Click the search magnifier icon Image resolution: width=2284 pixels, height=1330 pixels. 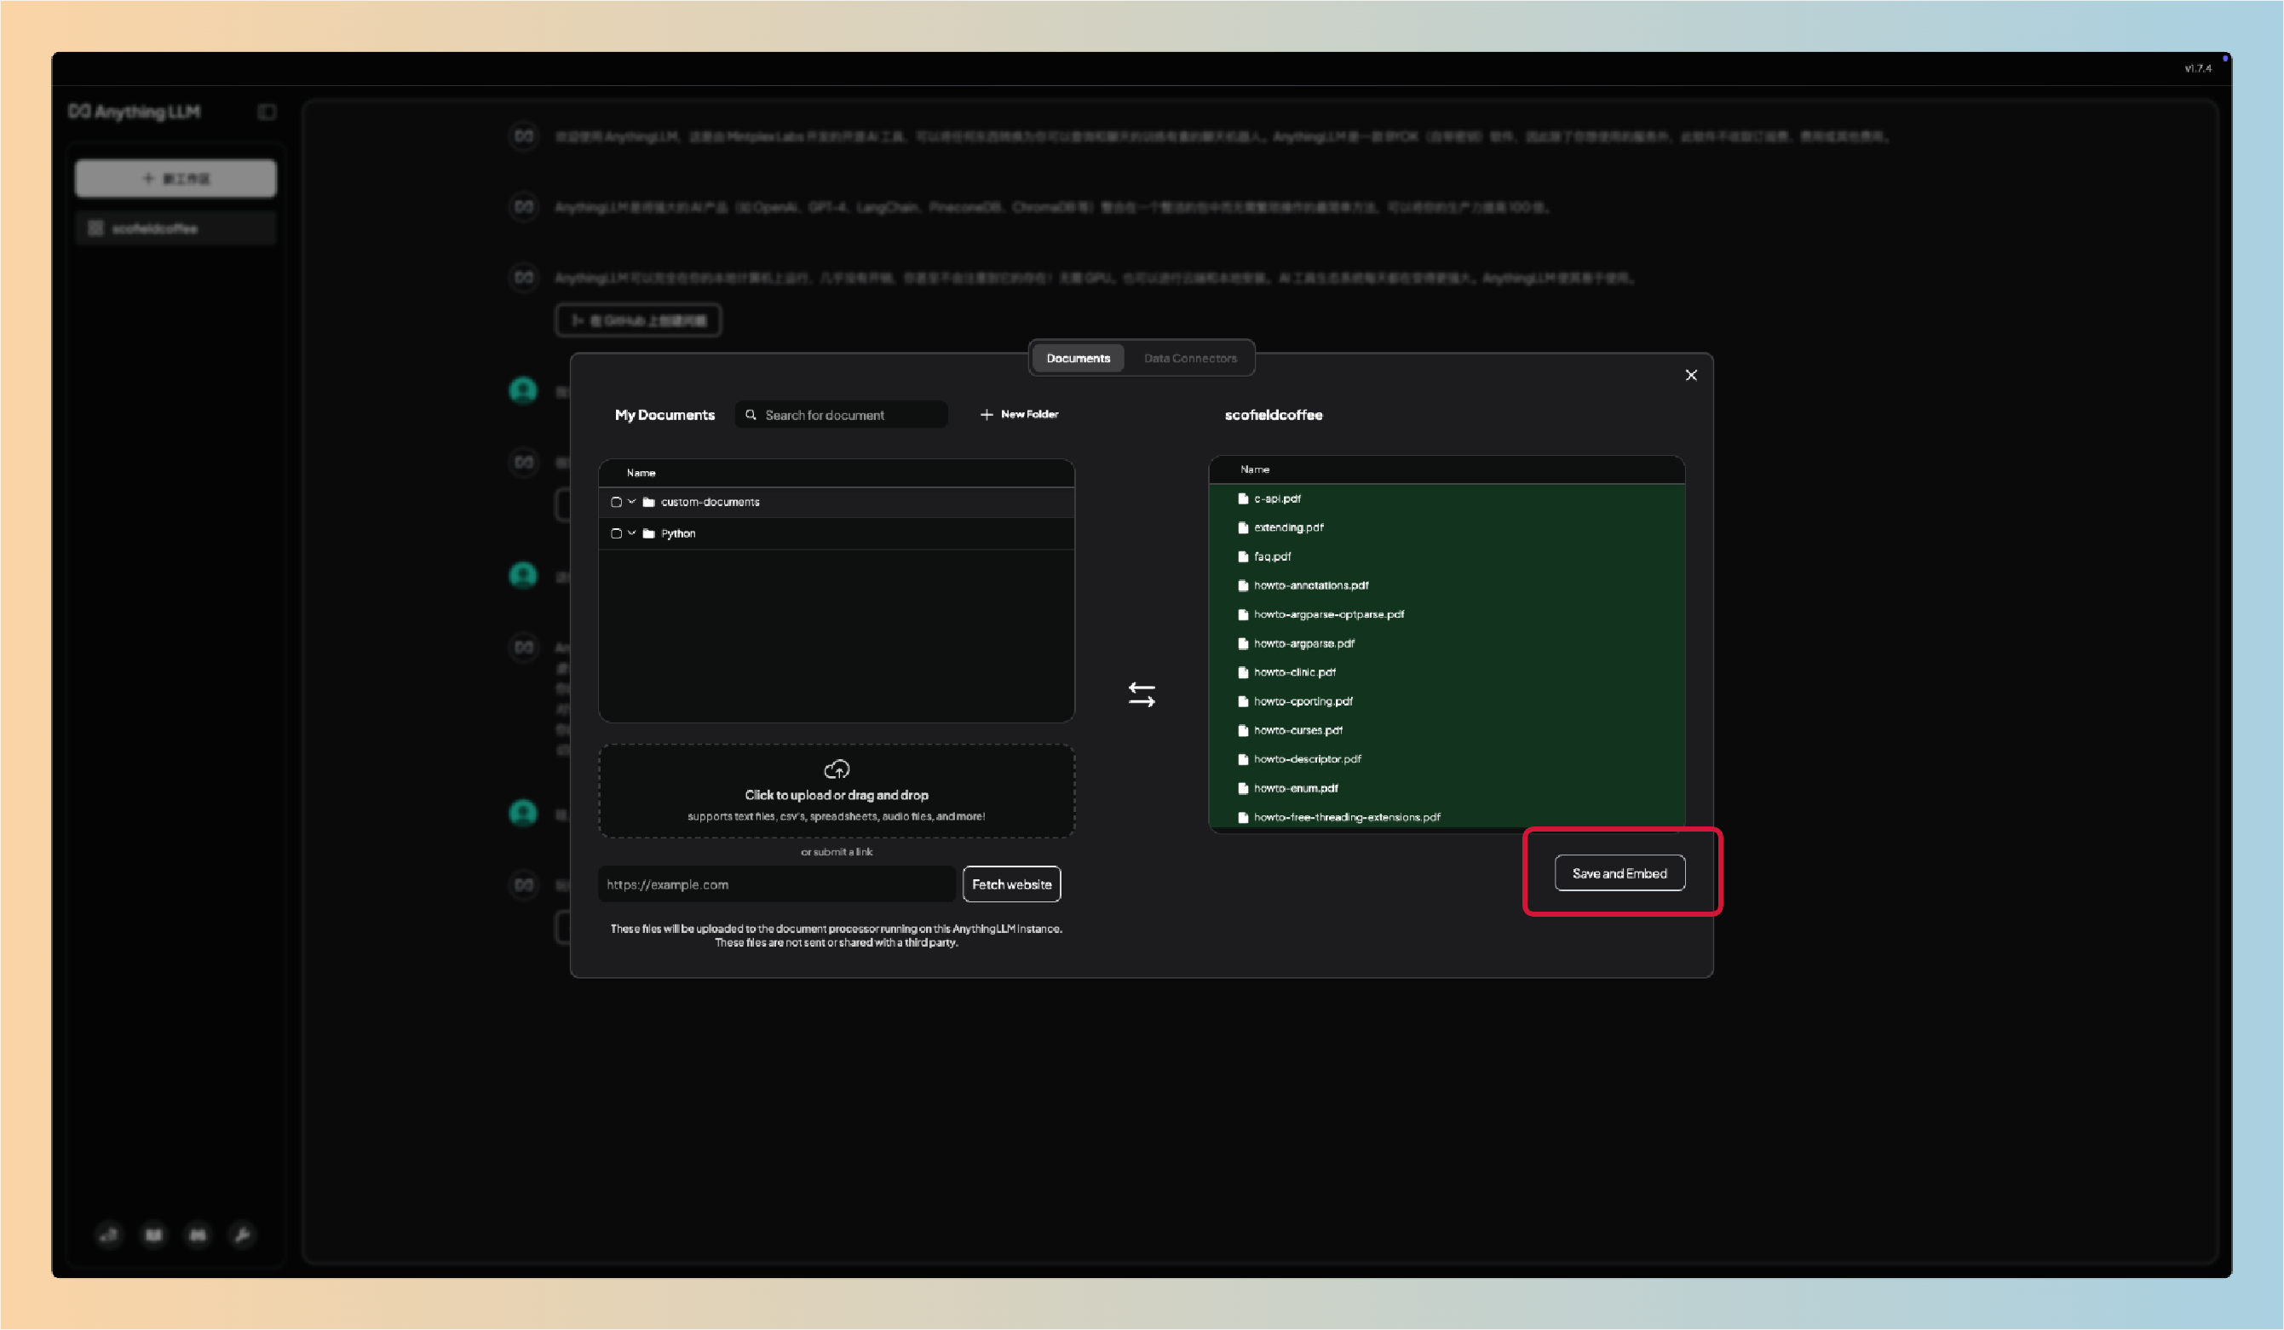(751, 414)
